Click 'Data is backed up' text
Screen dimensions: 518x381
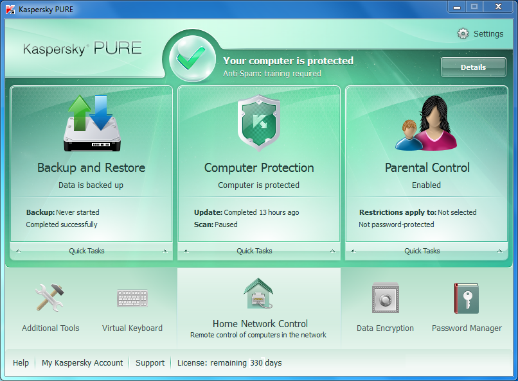point(91,185)
